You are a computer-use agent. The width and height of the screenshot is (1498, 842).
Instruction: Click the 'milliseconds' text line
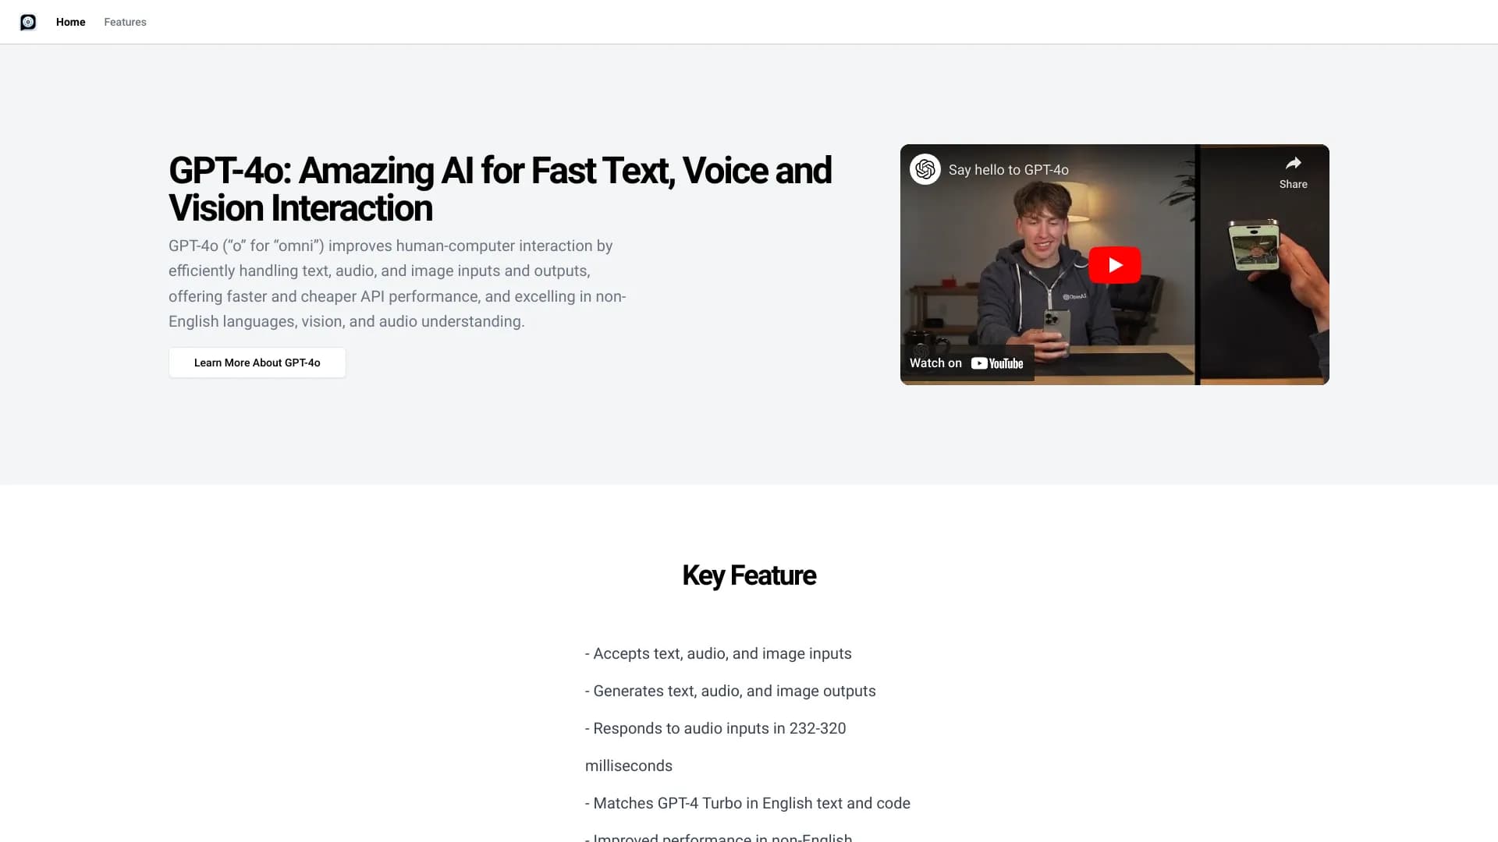coord(629,766)
